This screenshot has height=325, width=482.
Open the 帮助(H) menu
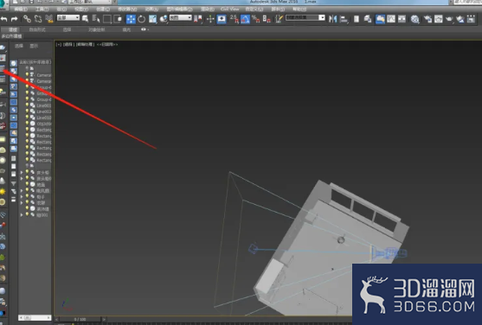(299, 10)
